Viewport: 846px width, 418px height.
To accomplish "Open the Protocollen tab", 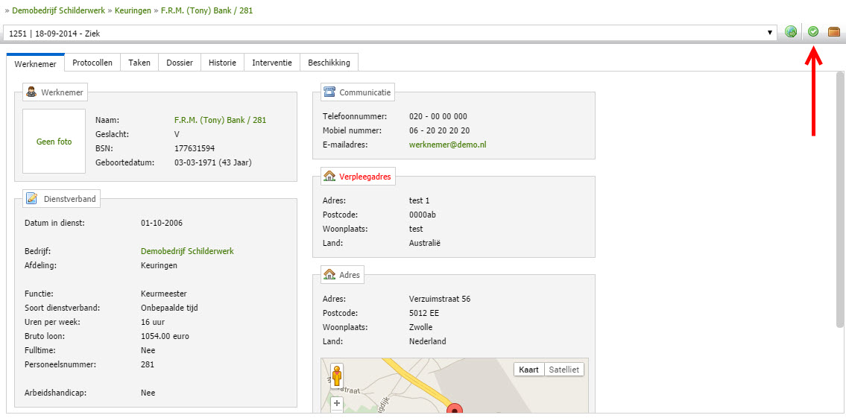I will tap(92, 63).
